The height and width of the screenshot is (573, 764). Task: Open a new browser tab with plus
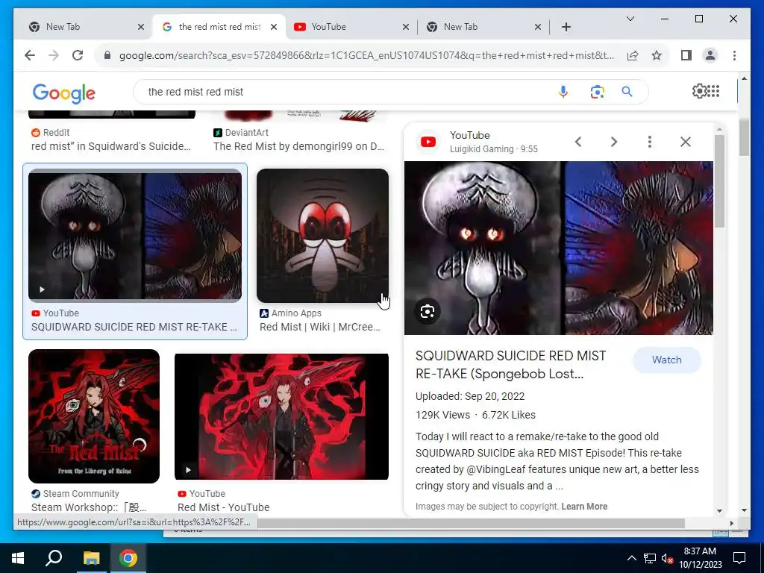566,27
